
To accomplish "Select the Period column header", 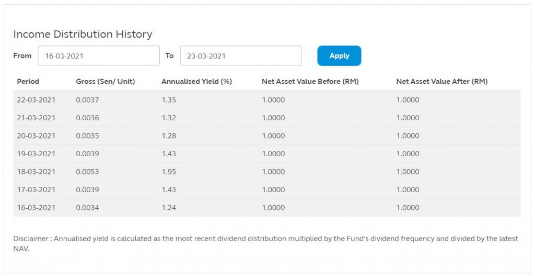I will (x=28, y=82).
